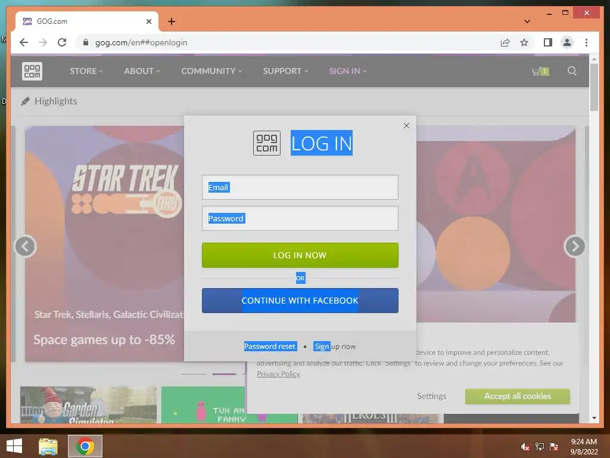Image resolution: width=610 pixels, height=458 pixels.
Task: Open Action Center flag icon
Action: [554, 447]
